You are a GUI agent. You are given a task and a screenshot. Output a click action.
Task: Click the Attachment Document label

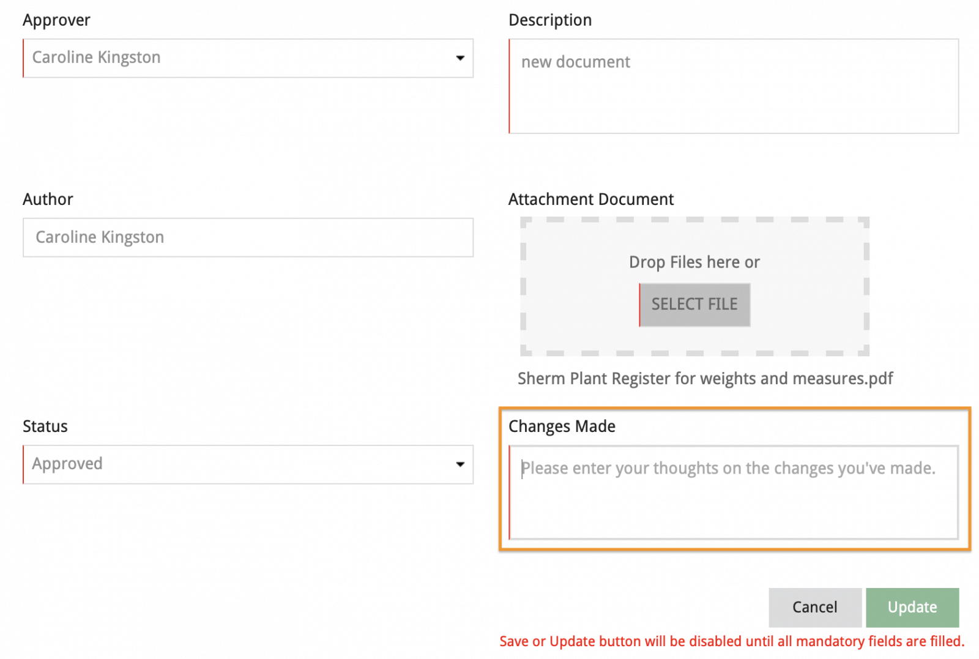tap(590, 199)
